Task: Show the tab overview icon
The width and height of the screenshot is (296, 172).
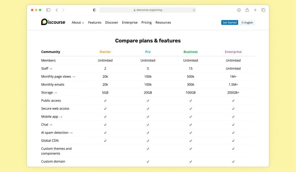Action: tap(263, 10)
